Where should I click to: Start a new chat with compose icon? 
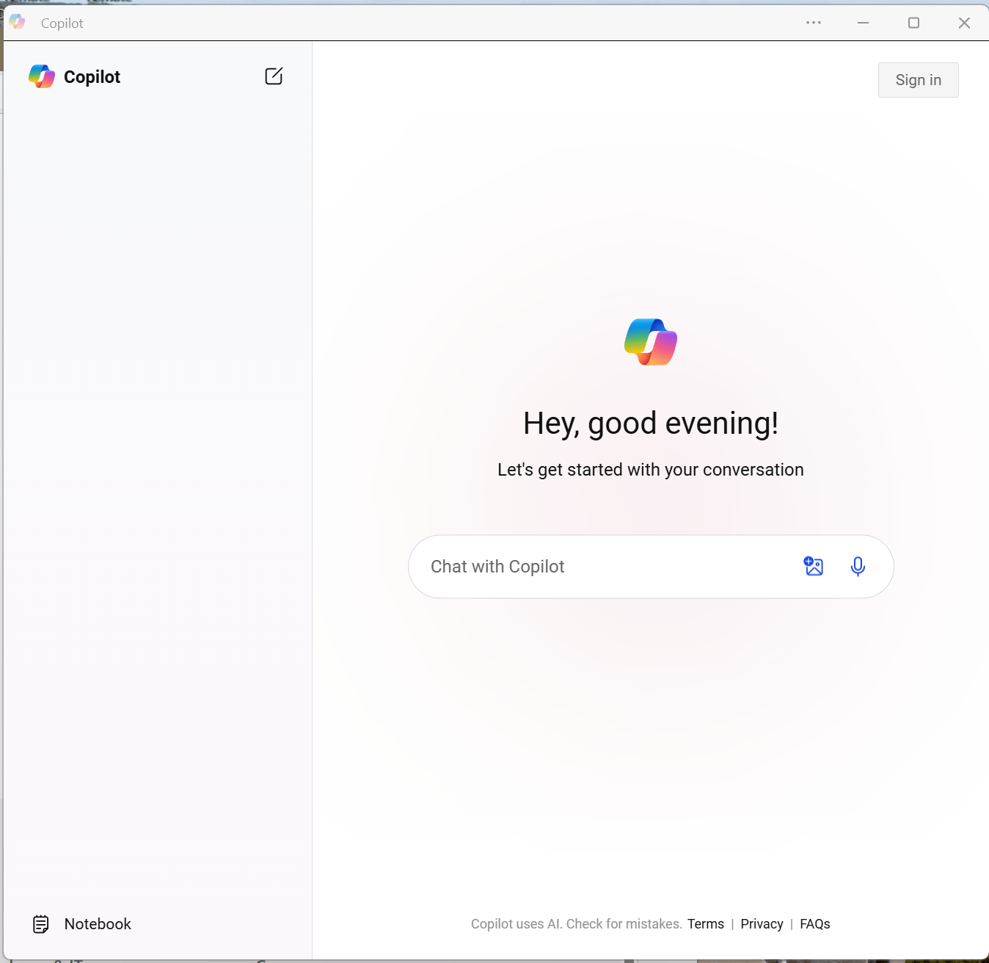274,76
